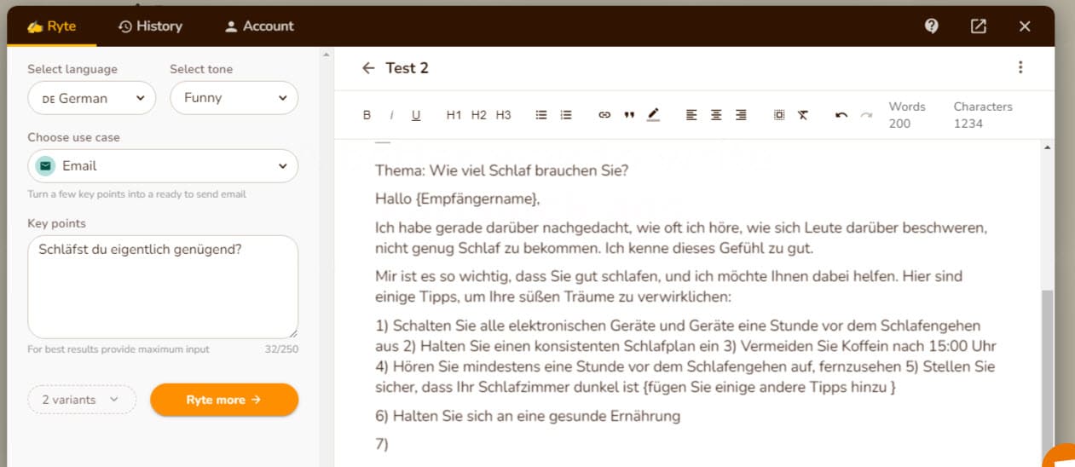Insert a numbered list
The width and height of the screenshot is (1075, 467).
566,115
